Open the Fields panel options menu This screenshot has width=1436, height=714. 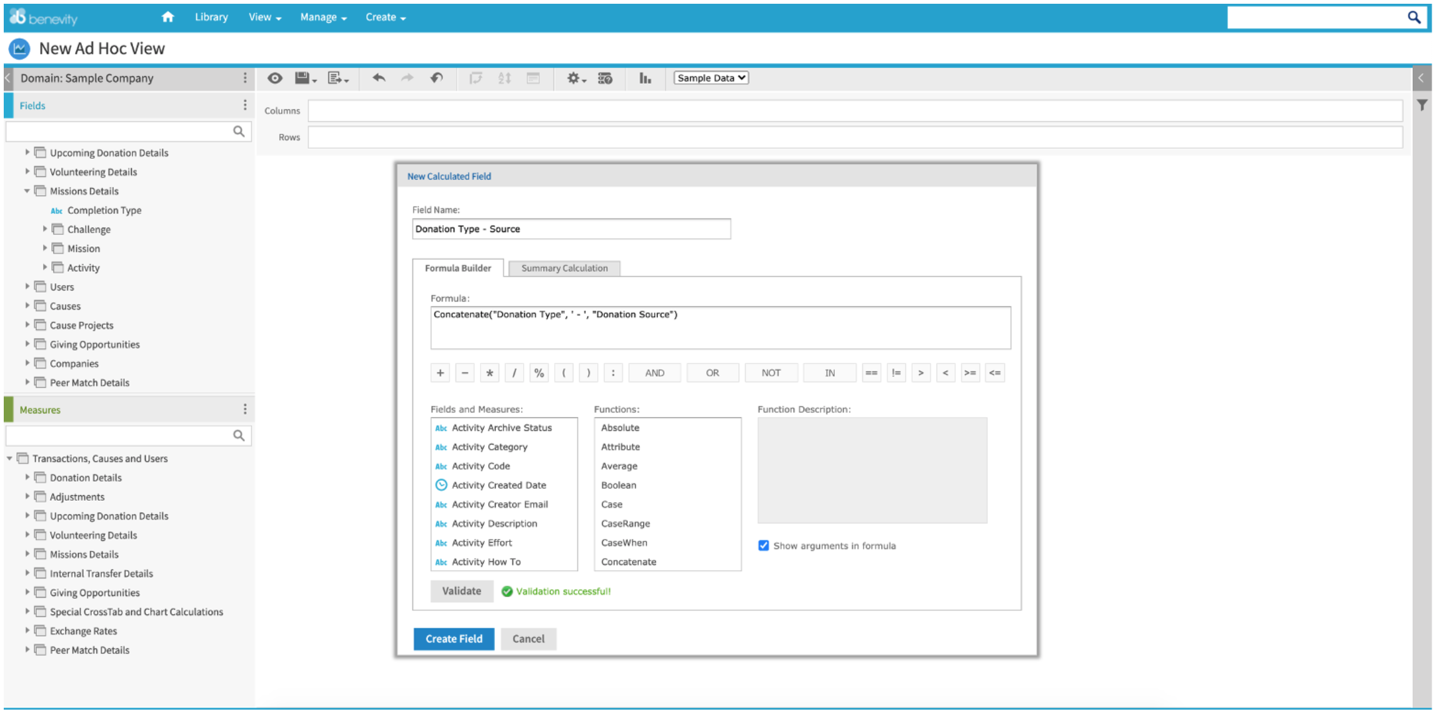(245, 105)
